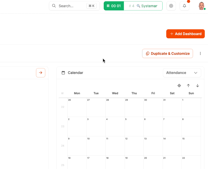Open the user profile avatar
The height and width of the screenshot is (169, 208).
click(x=202, y=6)
